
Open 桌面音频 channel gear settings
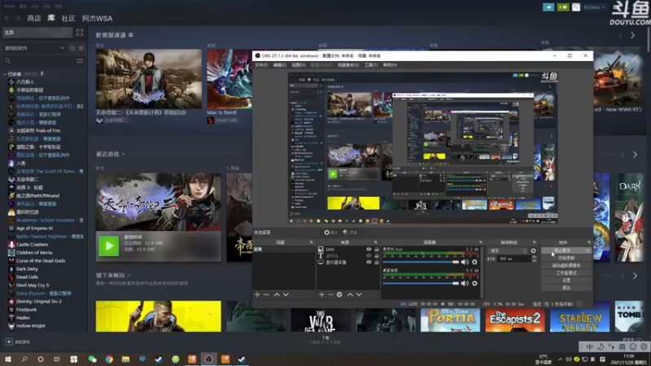pyautogui.click(x=474, y=283)
